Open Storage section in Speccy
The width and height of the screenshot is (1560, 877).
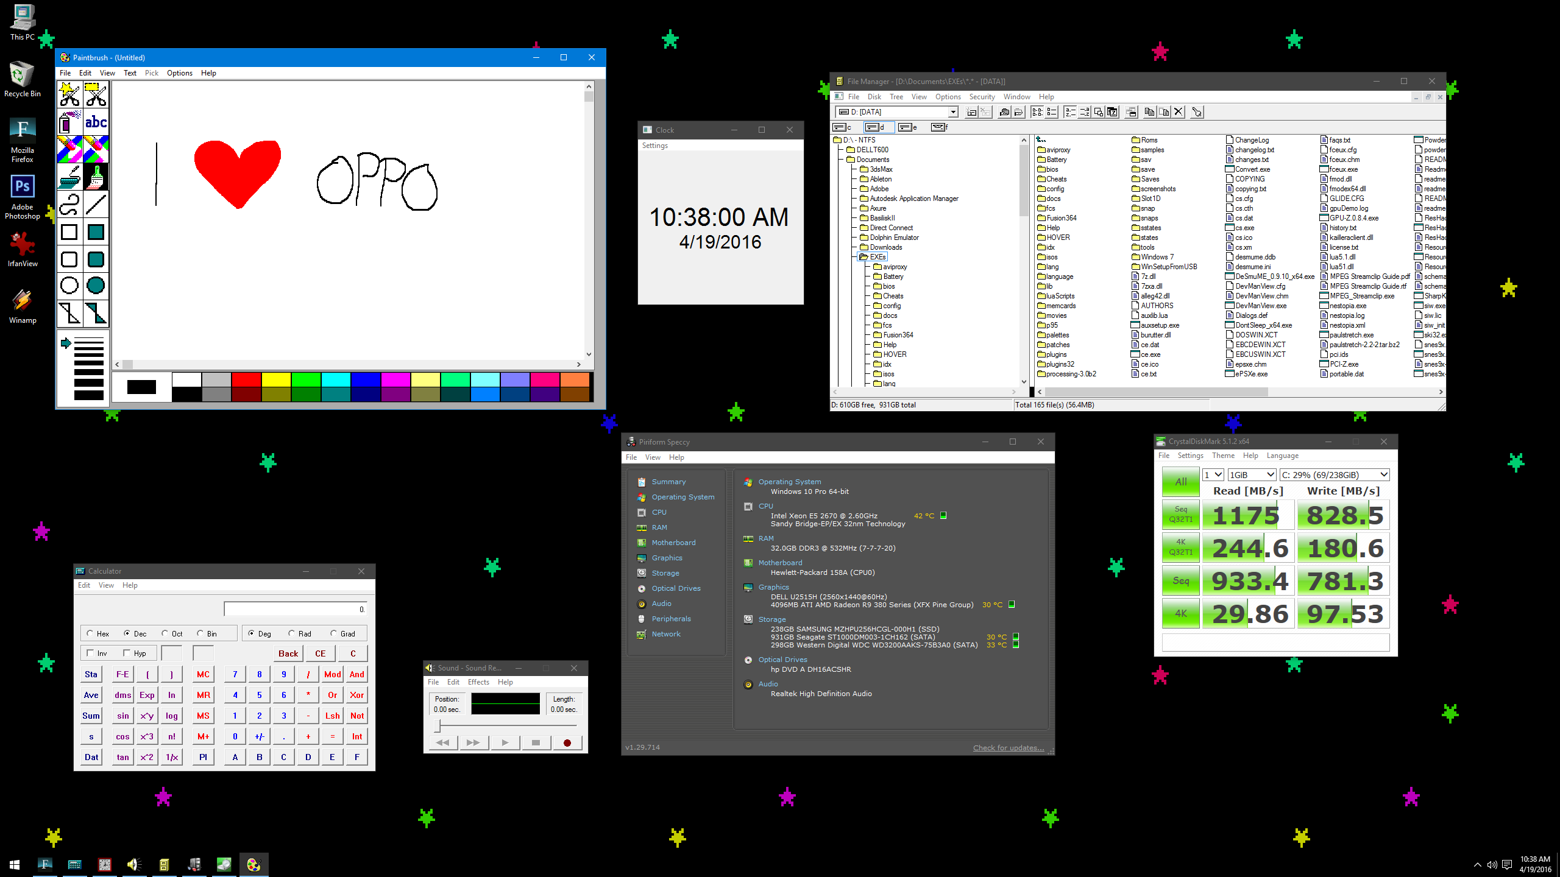(x=664, y=573)
